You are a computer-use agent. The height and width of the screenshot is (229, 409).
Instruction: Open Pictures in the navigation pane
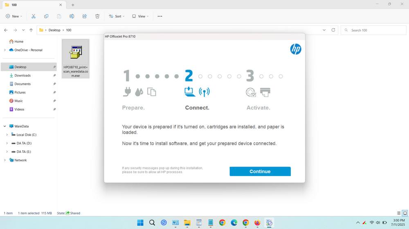[20, 92]
